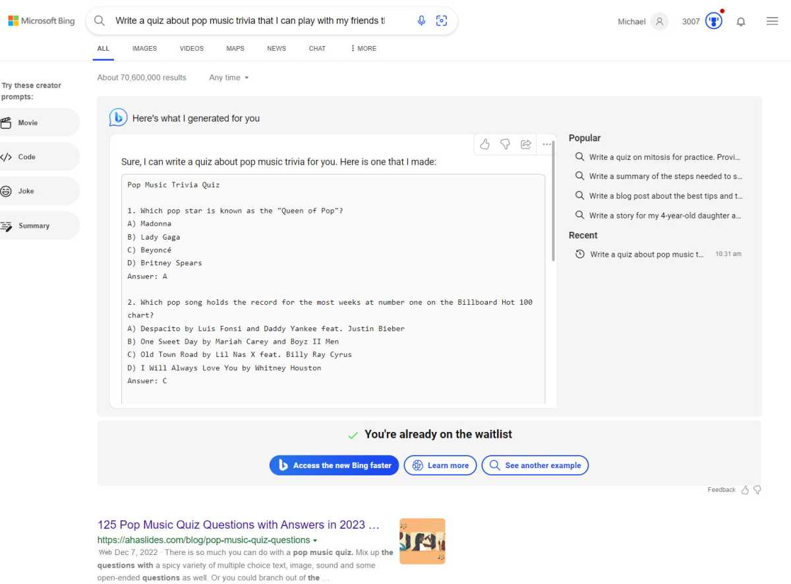Share the generated quiz answer

click(x=526, y=144)
